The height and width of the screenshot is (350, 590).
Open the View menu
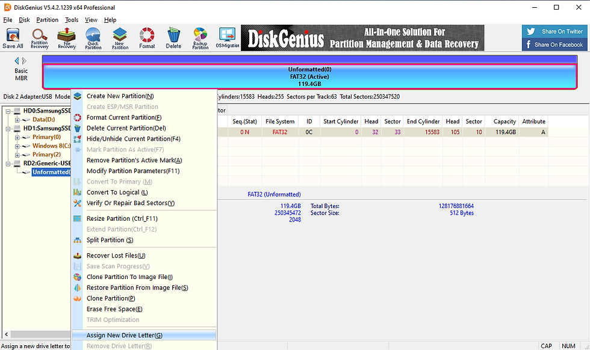point(91,20)
